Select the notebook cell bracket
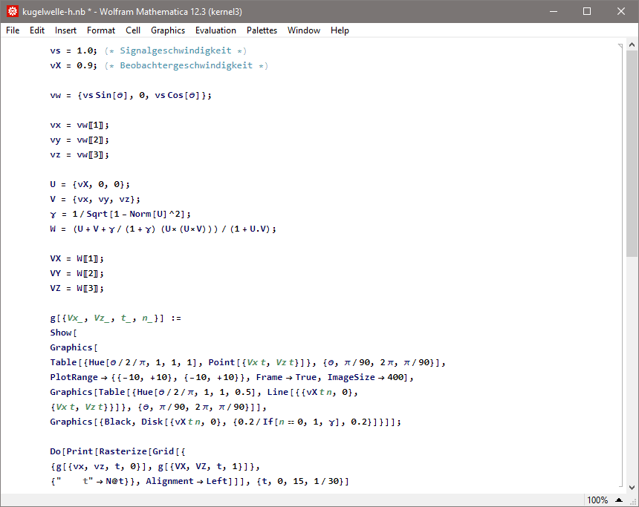This screenshot has height=507, width=639. [x=620, y=265]
